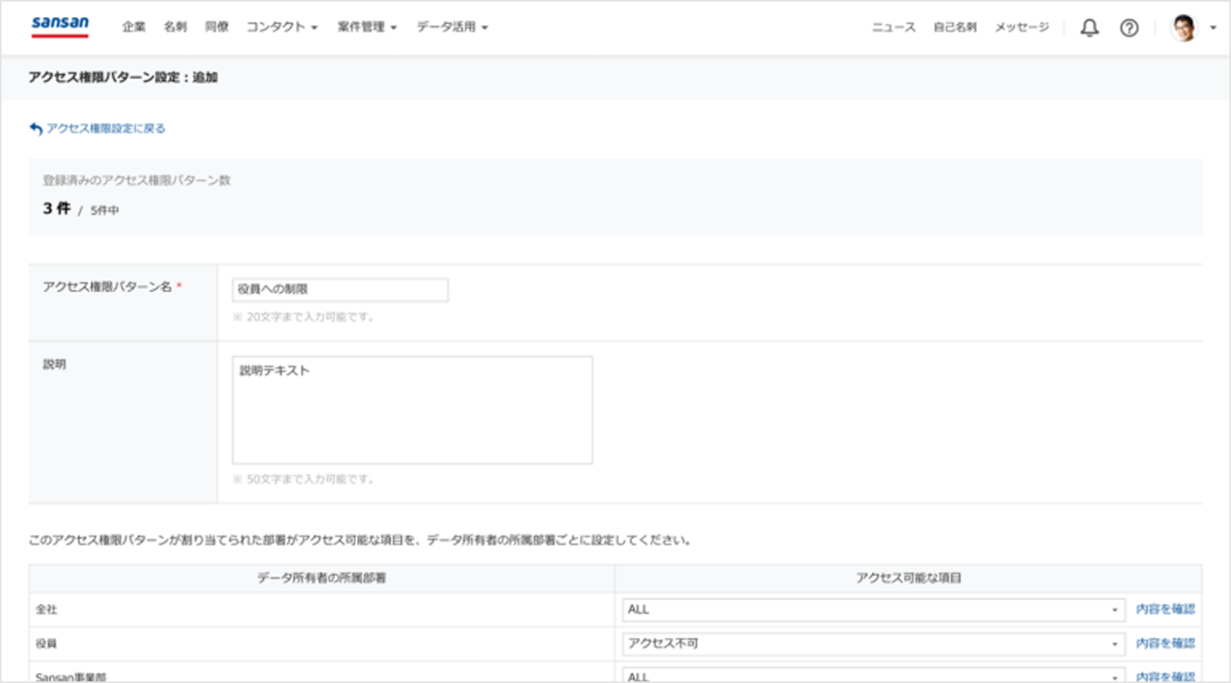Click the 3 件 registered pattern count
This screenshot has height=683, width=1231.
click(x=56, y=208)
